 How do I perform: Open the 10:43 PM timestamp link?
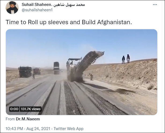14,129
